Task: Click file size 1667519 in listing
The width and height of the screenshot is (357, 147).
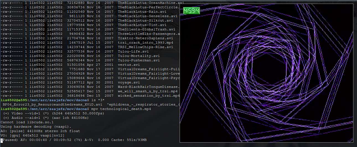Action: [77, 43]
